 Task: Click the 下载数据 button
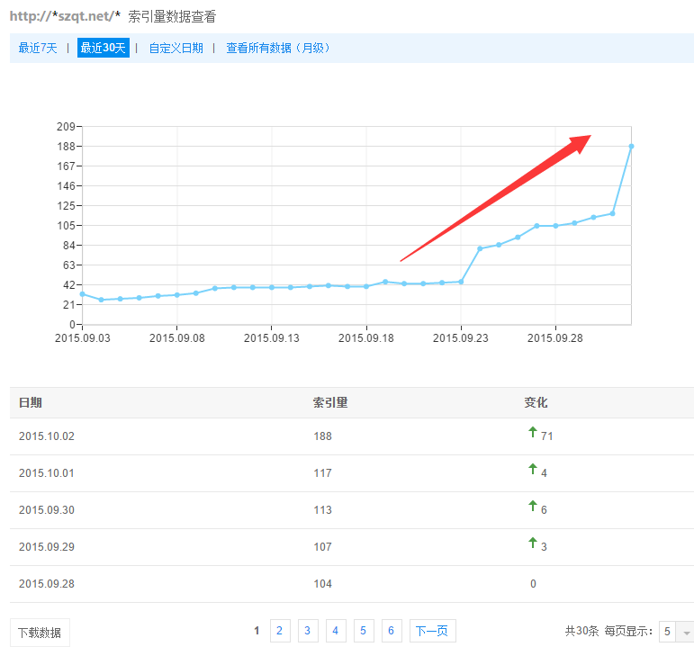40,632
